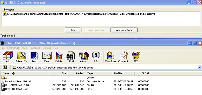Click the warning icon beside the error message
Viewport: 202px width, 95px height.
5,14
